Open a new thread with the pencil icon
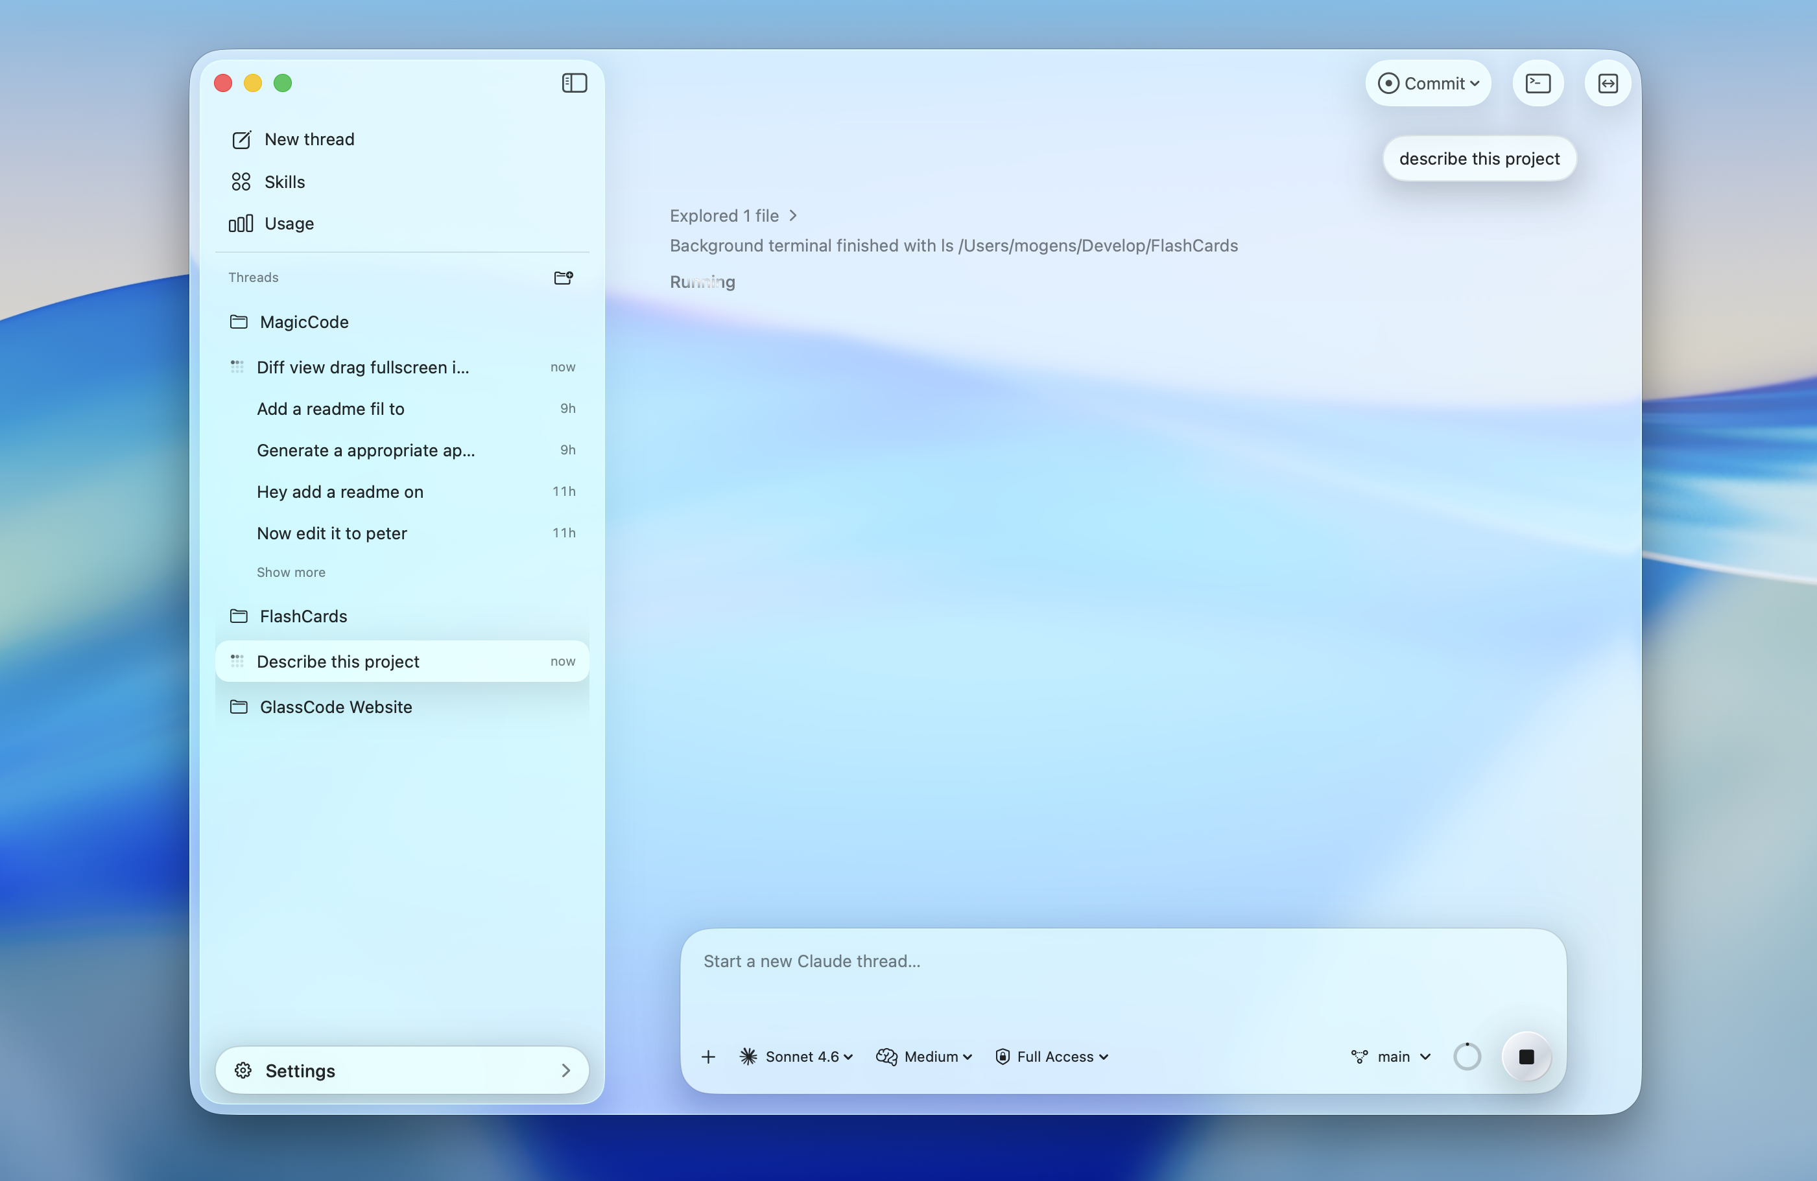This screenshot has width=1817, height=1181. [x=241, y=139]
